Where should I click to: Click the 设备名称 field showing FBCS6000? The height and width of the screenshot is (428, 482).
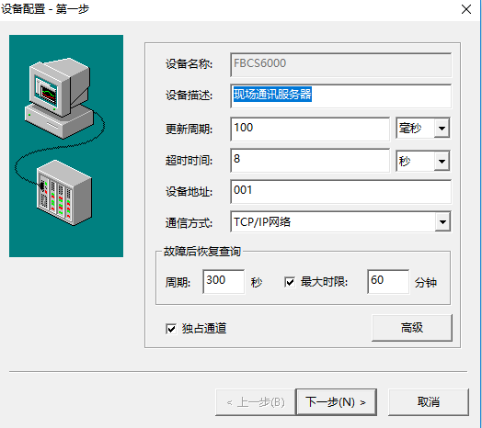(340, 65)
